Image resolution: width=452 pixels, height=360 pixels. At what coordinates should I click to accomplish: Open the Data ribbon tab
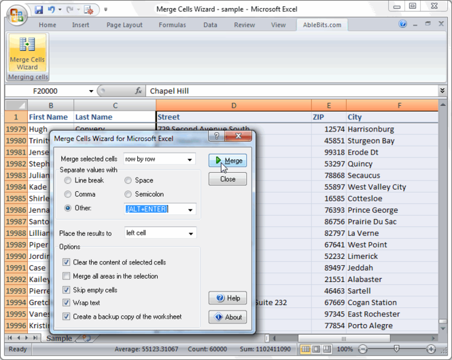coord(210,25)
